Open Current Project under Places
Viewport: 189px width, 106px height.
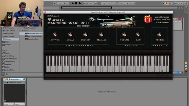[11, 59]
